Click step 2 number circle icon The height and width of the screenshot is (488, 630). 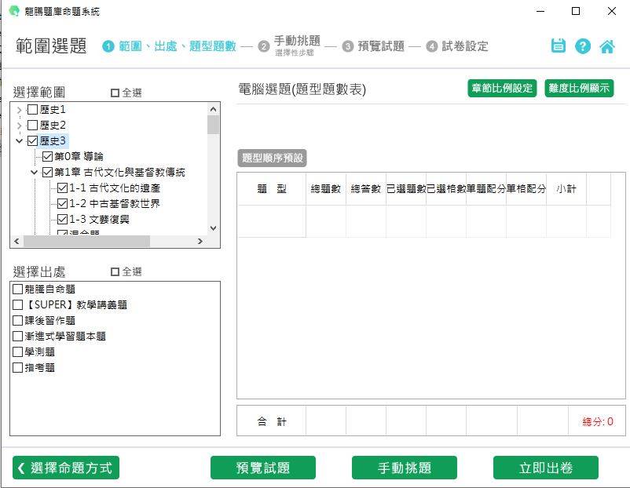point(264,46)
